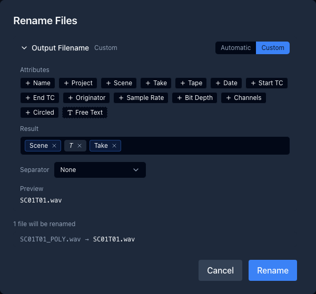Add the End TC attribute
Screen dimensions: 316x294
click(39, 98)
